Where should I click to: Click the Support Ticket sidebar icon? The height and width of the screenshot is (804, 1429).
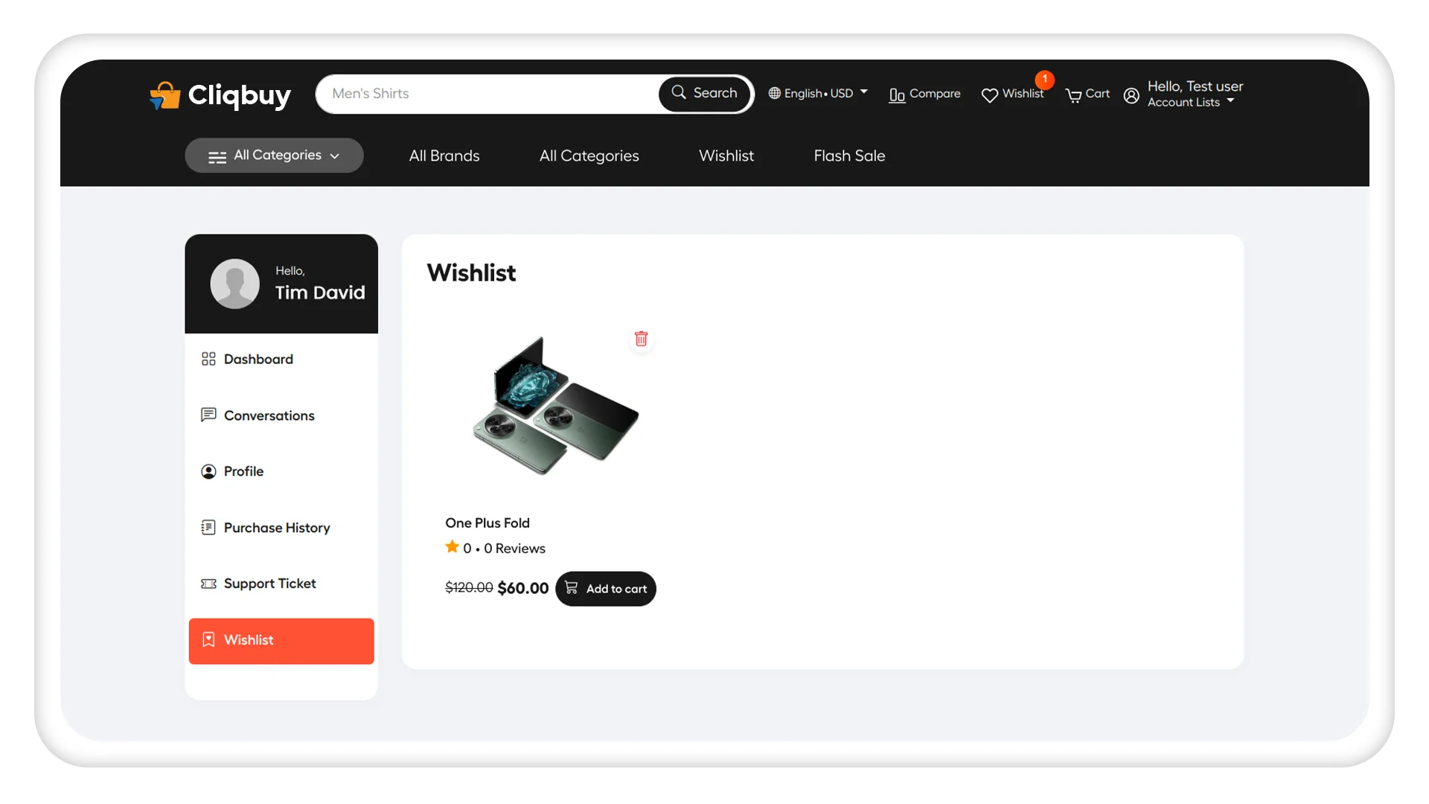(x=208, y=583)
